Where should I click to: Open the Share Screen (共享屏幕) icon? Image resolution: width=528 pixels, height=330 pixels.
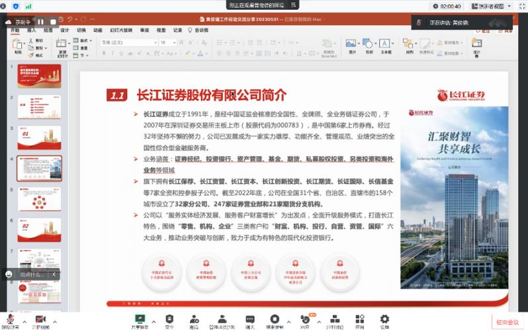coord(140,320)
